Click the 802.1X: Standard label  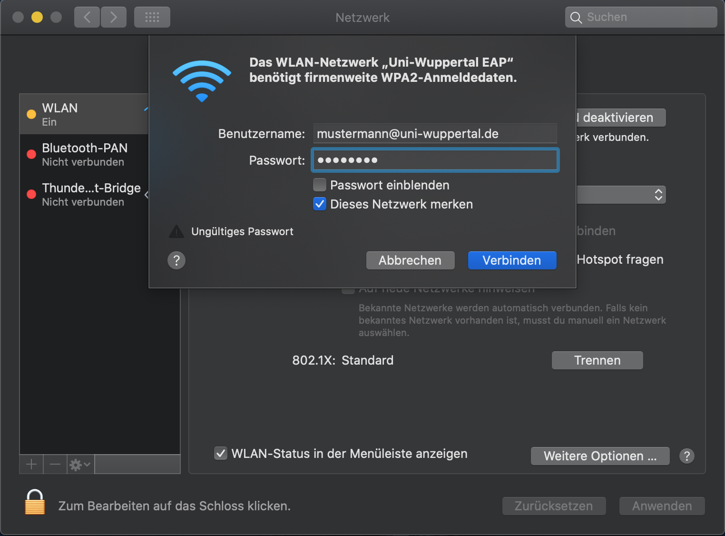click(x=343, y=360)
